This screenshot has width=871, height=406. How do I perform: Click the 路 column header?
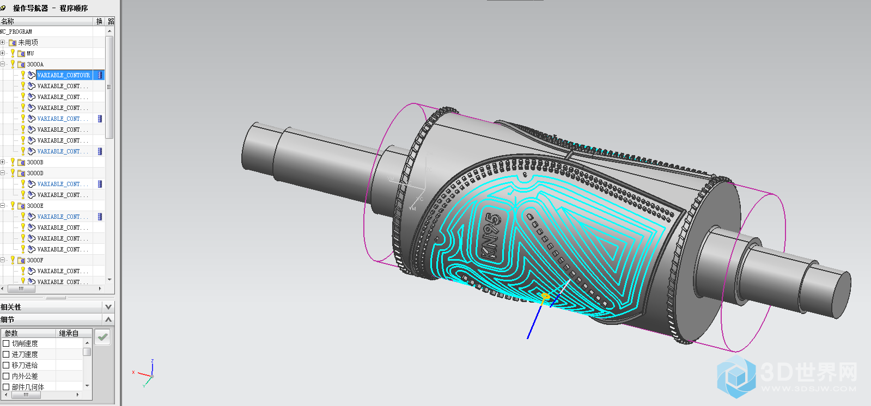pos(111,21)
